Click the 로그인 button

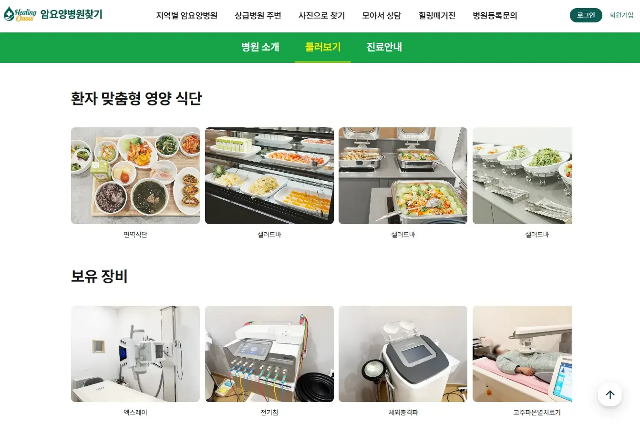586,15
